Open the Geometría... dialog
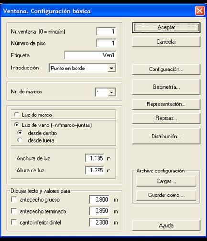This screenshot has height=241, width=207. click(x=166, y=87)
